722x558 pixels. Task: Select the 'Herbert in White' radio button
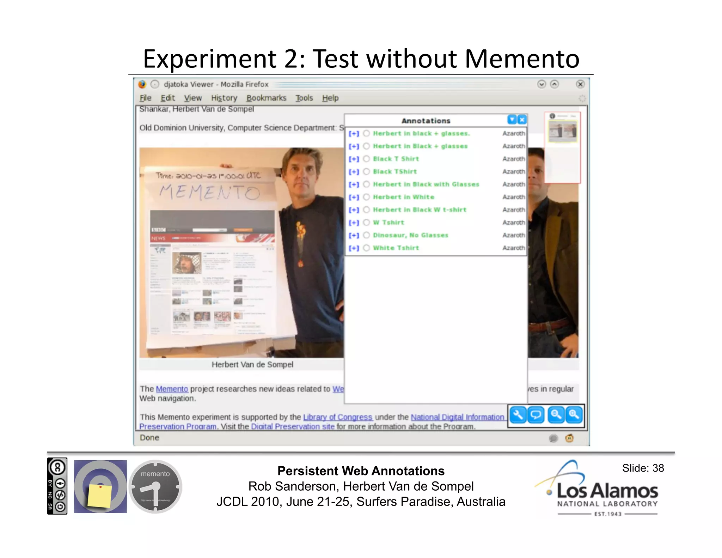(366, 197)
